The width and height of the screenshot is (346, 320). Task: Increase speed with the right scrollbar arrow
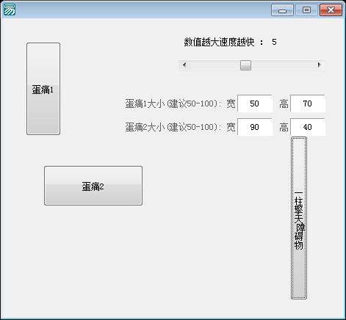pyautogui.click(x=319, y=65)
